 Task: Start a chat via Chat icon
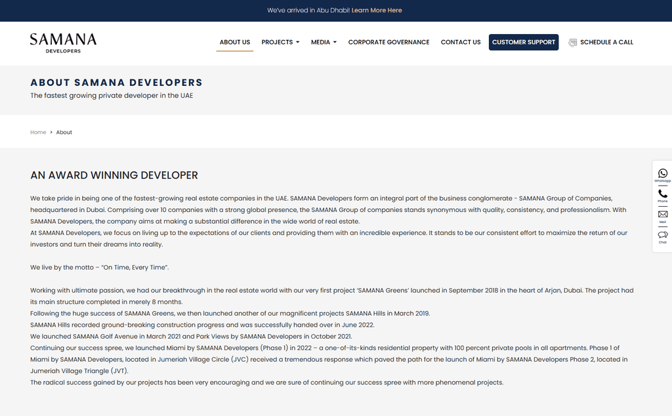pyautogui.click(x=663, y=235)
